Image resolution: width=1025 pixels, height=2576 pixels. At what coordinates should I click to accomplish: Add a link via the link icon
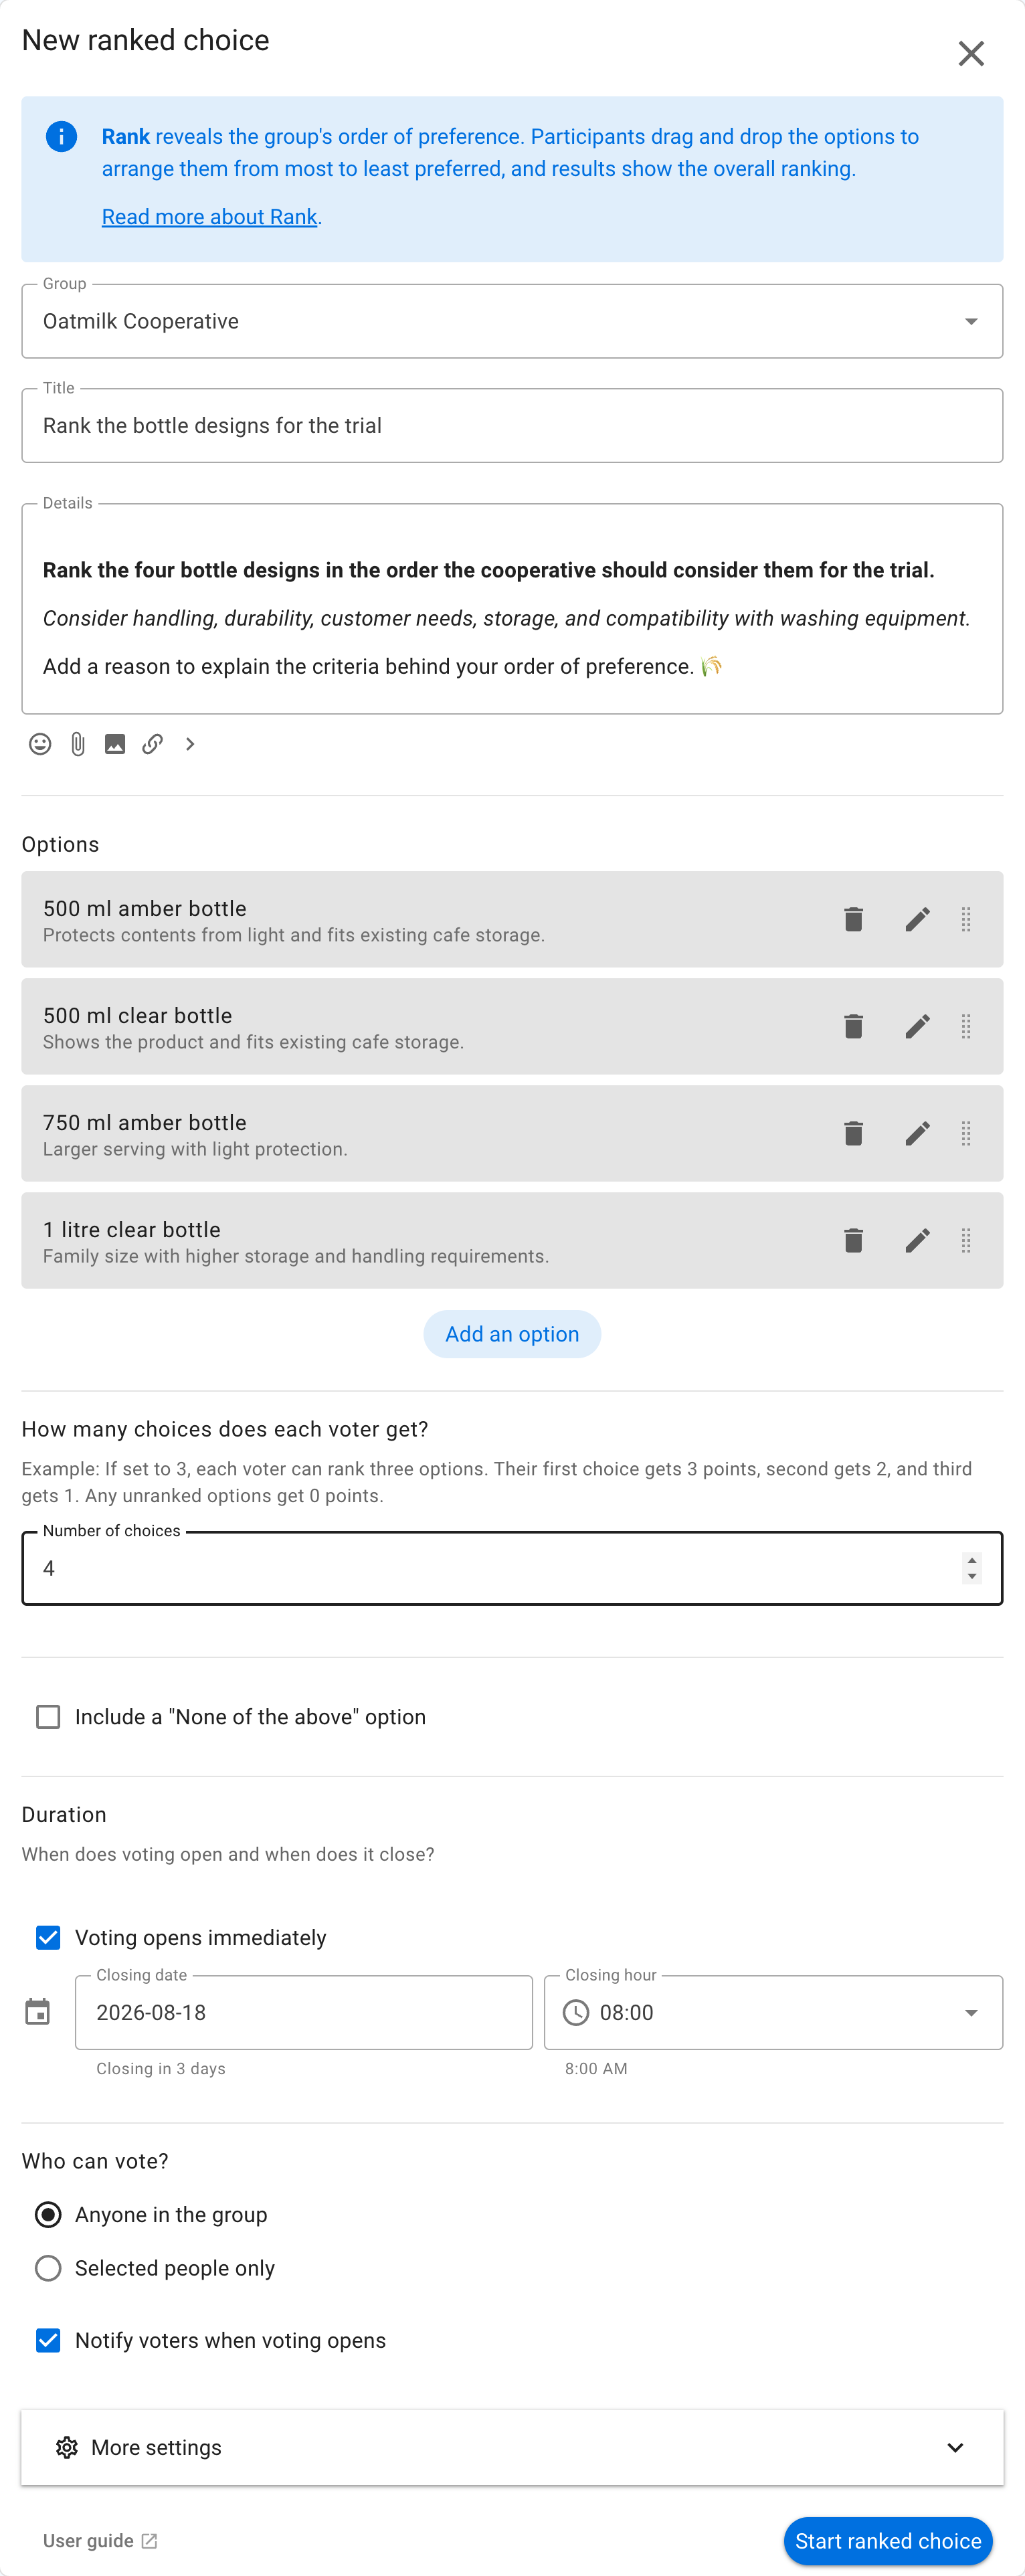(x=152, y=744)
